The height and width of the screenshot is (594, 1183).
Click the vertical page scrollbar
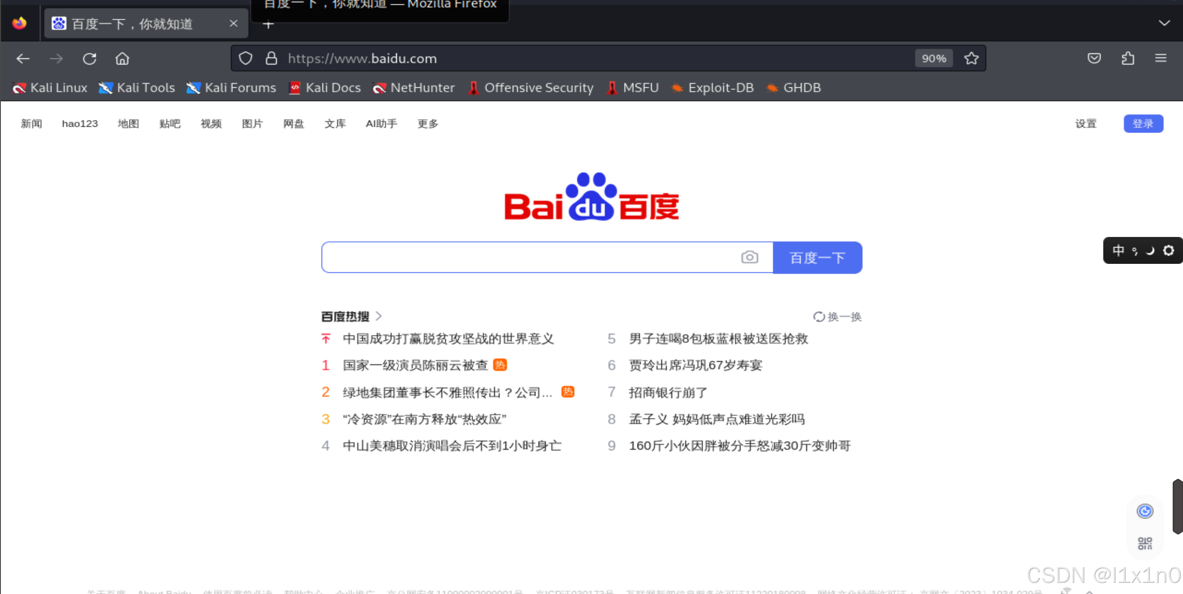point(1178,506)
